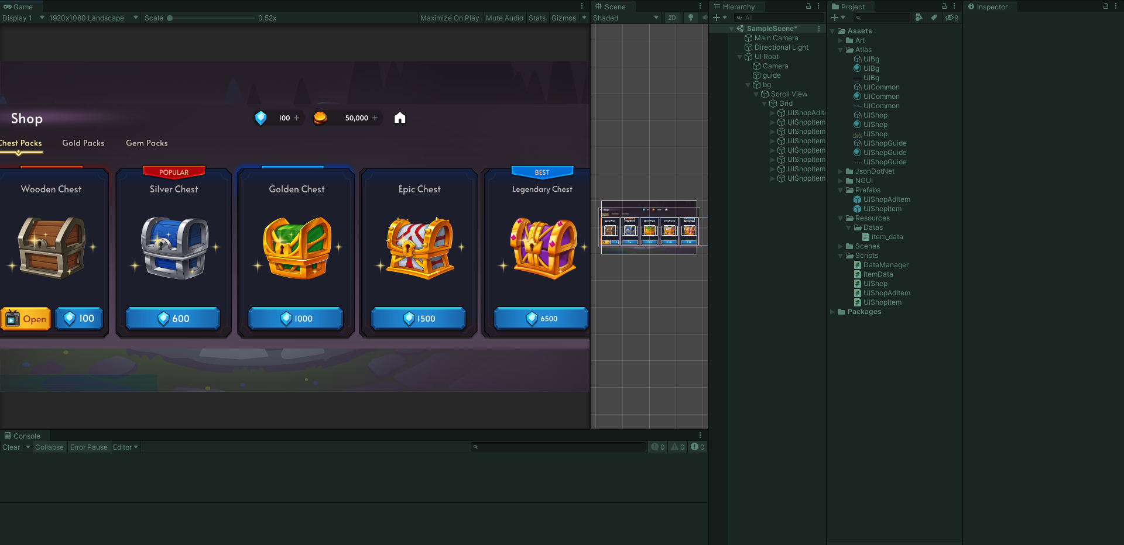Toggle Scene lighting with the lightbulb icon

pos(691,18)
